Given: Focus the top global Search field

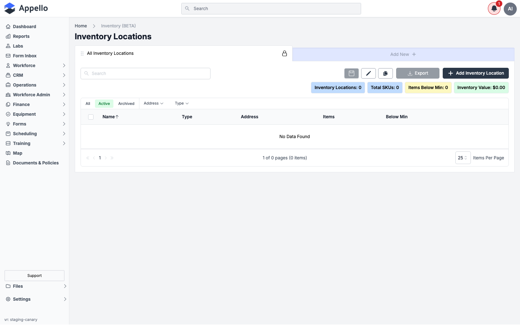Looking at the screenshot, I should [x=271, y=9].
